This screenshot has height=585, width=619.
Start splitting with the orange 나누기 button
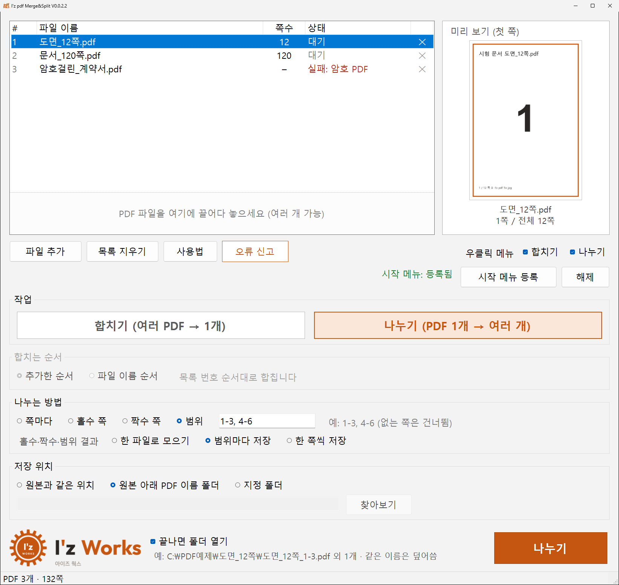(550, 548)
